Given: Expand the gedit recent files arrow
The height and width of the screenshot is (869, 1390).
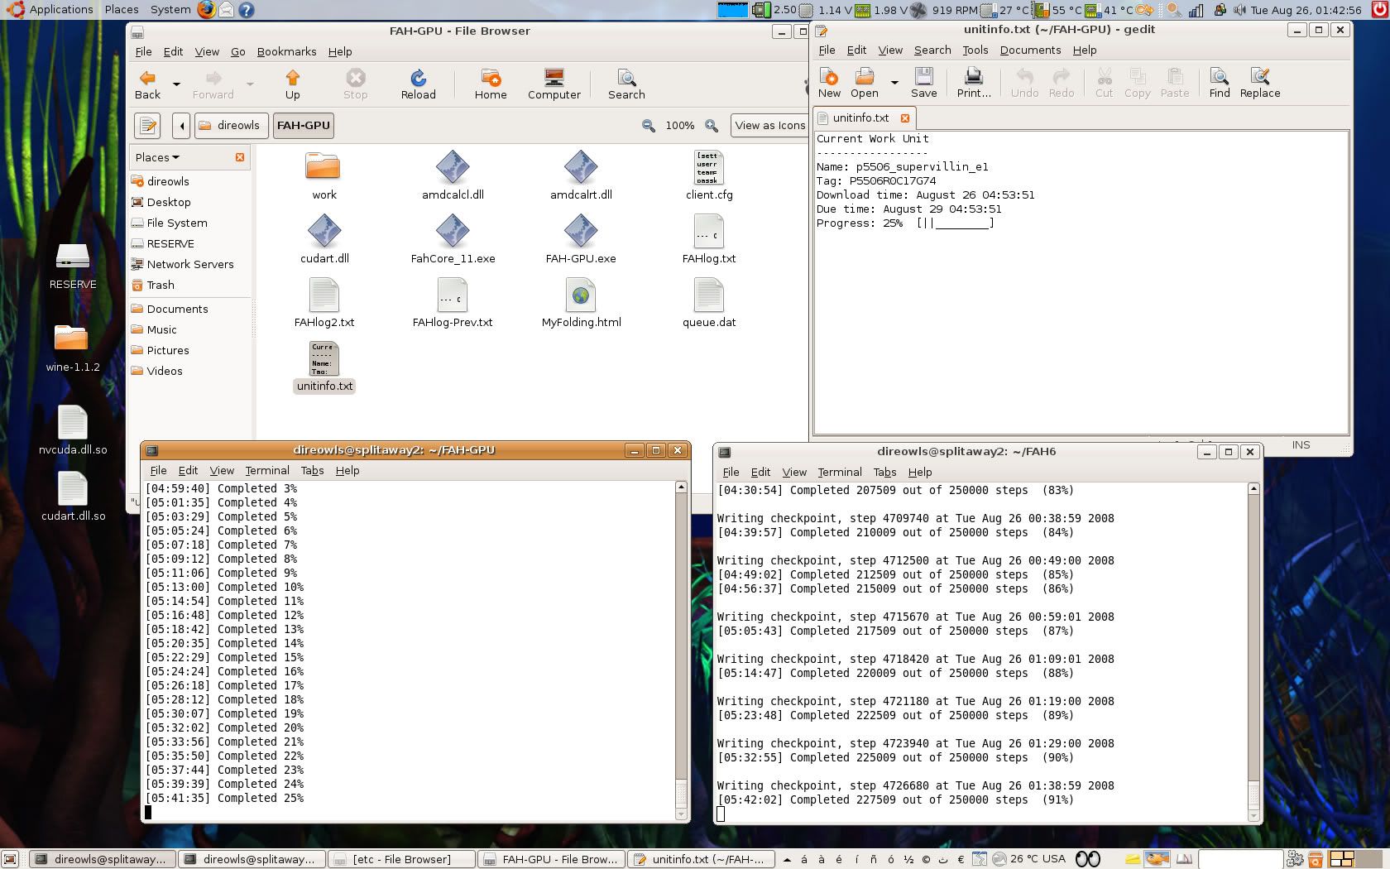Looking at the screenshot, I should (x=894, y=83).
